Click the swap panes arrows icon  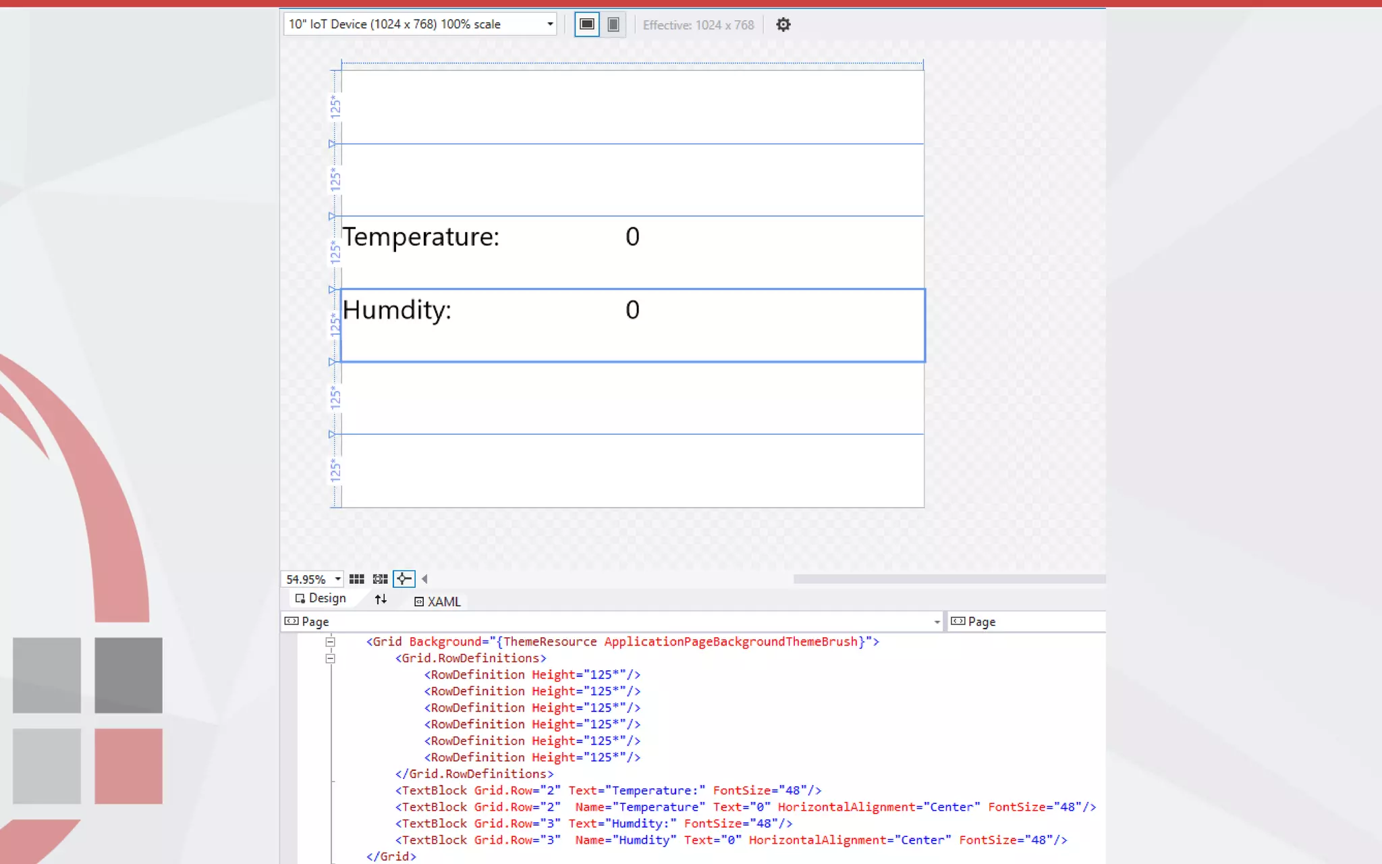(381, 599)
